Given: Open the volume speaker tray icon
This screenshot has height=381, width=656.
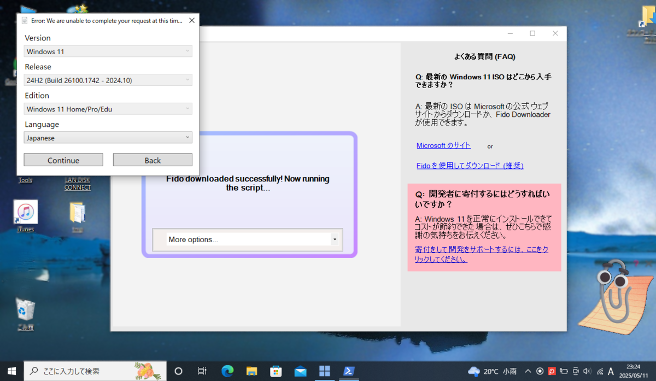Looking at the screenshot, I should tap(588, 371).
